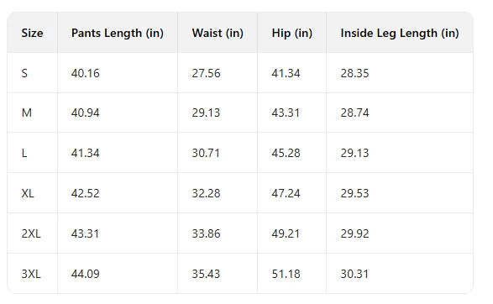
Task: Click pants length value 40.16
Action: 85,73
